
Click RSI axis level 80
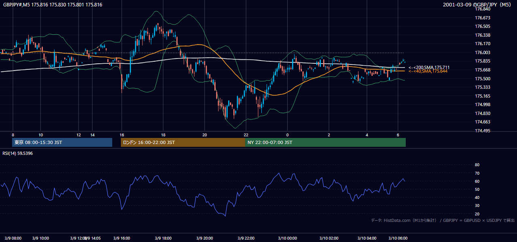tap(477, 165)
